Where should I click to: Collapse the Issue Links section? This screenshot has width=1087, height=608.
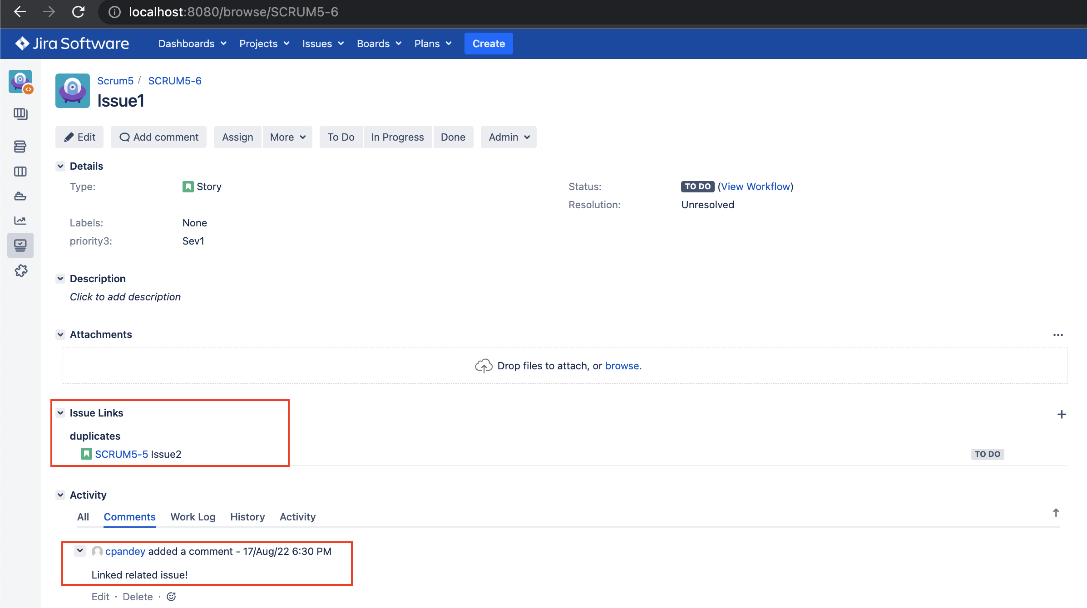pos(60,413)
